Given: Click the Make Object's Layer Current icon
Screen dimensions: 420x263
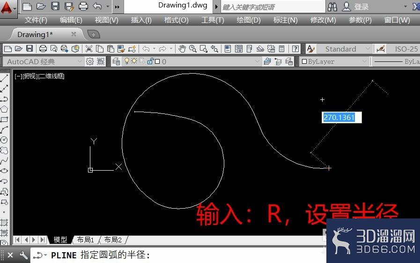Looking at the screenshot, I should coord(267,61).
